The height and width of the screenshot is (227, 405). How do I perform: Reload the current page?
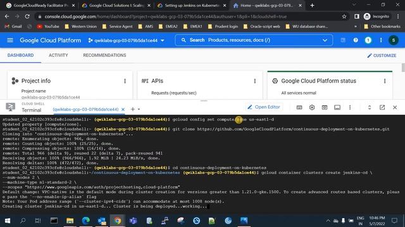click(27, 16)
